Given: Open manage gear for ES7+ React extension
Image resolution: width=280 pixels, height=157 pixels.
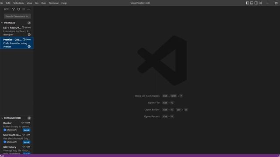Looking at the screenshot, I should [x=29, y=34].
